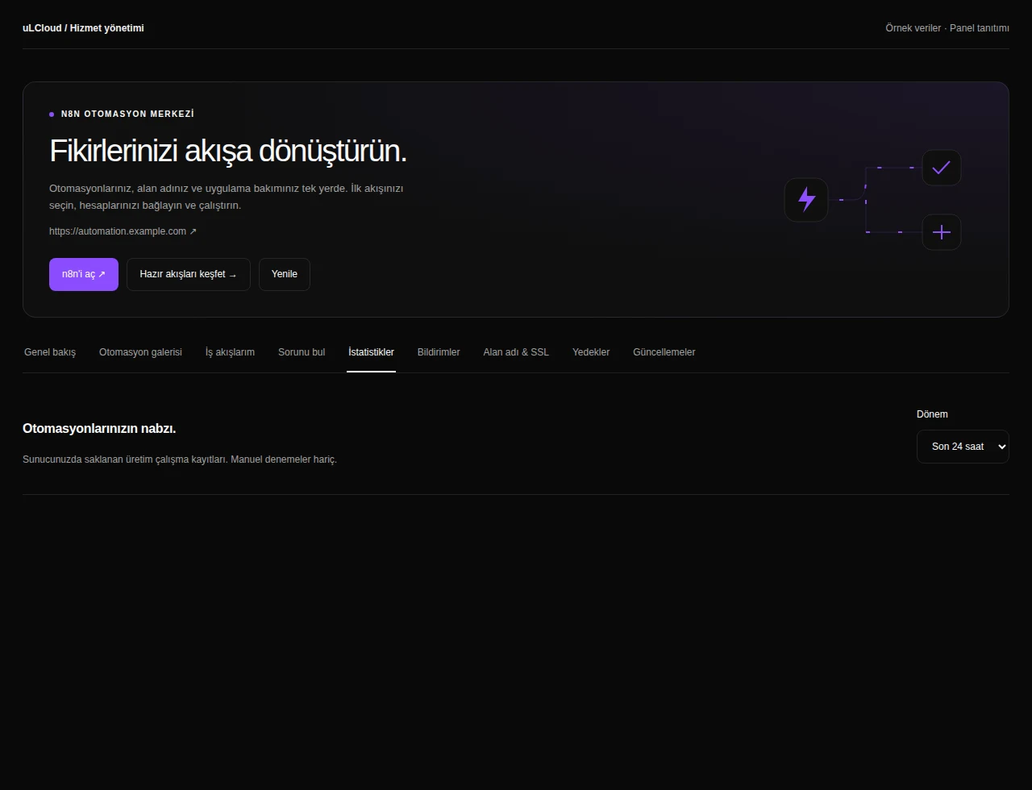Click the Panel tanıtımı link
This screenshot has width=1032, height=790.
point(980,28)
